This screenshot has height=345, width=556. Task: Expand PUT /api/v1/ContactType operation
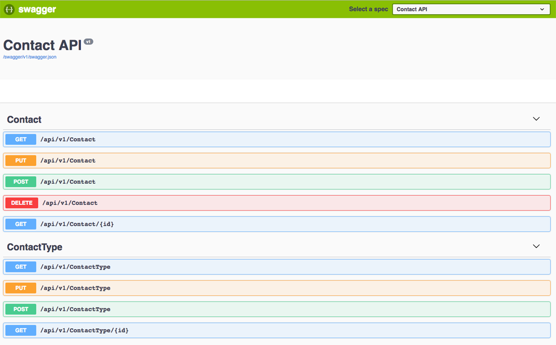(x=276, y=288)
